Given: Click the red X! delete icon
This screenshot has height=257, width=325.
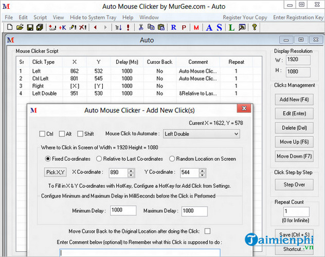Looking at the screenshot, I should coord(83,27).
